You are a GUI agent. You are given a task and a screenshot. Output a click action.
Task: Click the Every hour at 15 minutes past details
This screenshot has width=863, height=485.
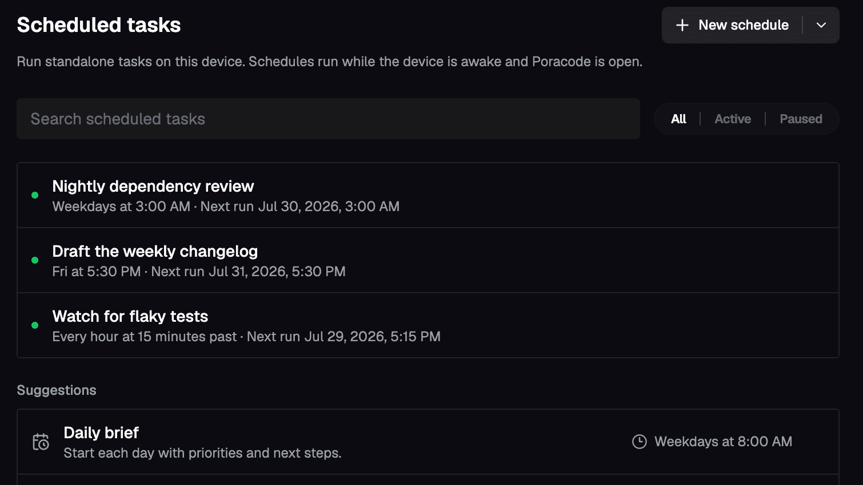[246, 337]
